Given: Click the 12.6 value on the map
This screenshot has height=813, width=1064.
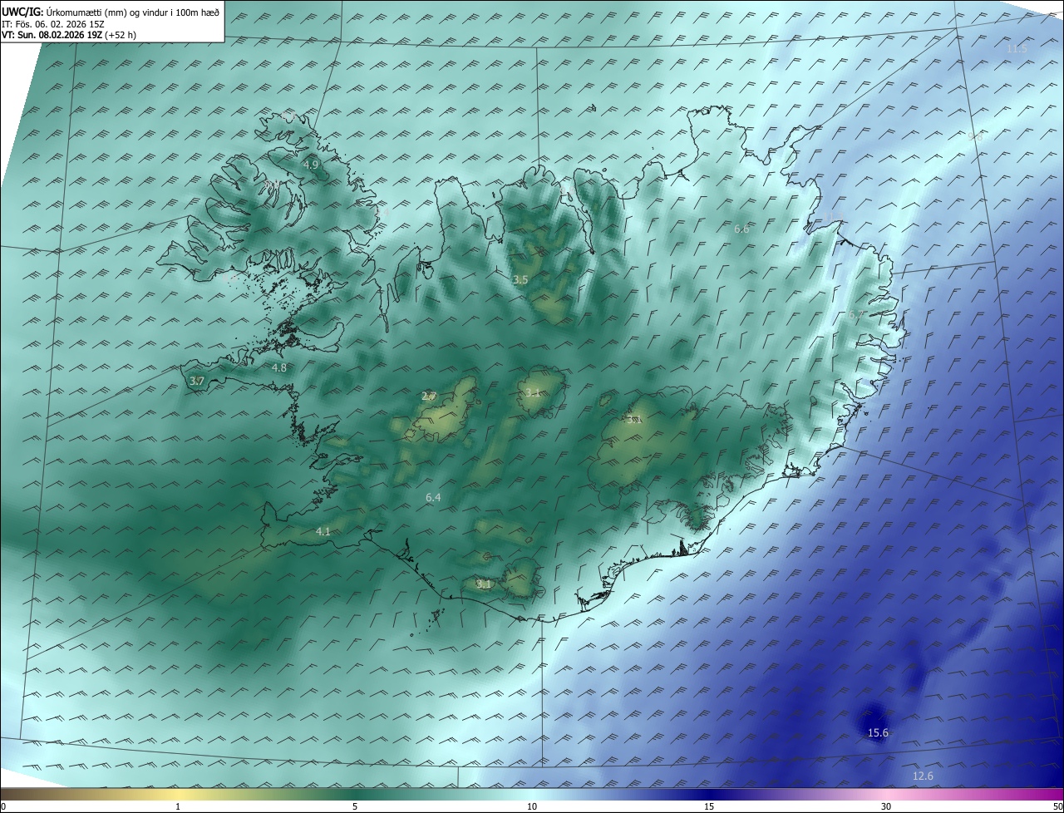Looking at the screenshot, I should [923, 776].
